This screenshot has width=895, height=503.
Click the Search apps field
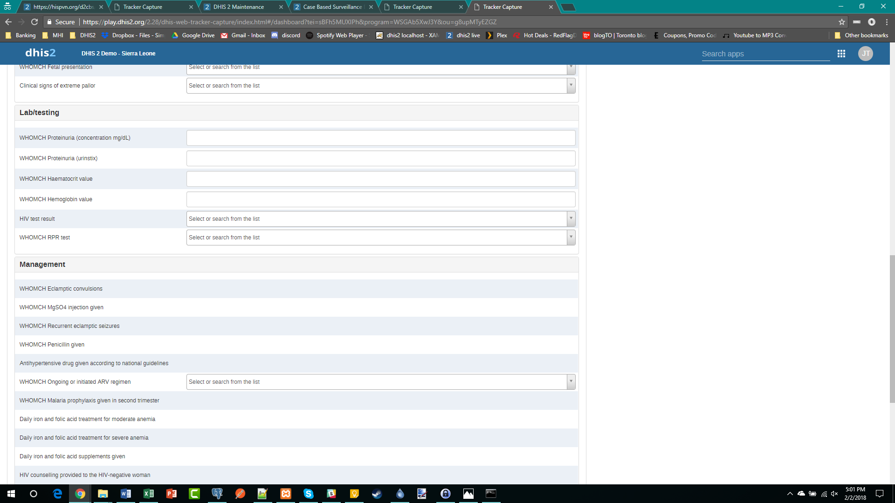[765, 54]
